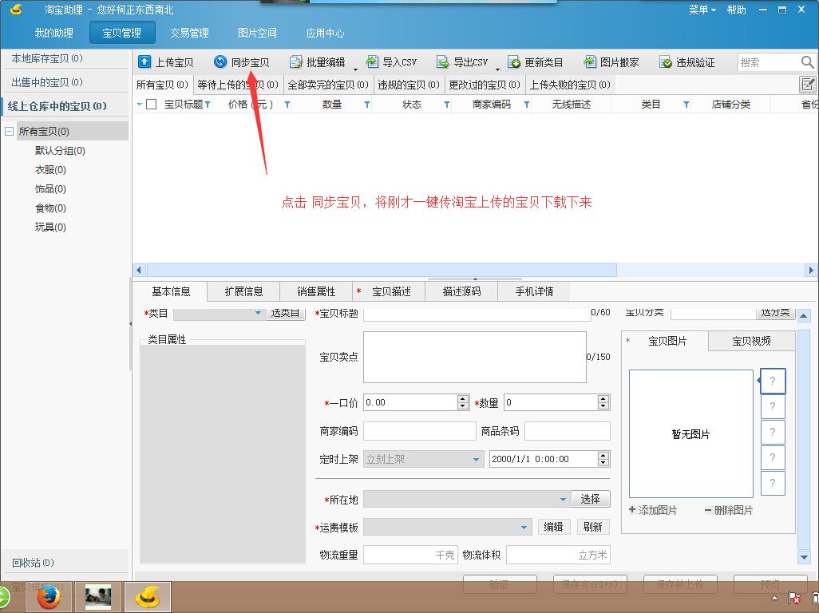This screenshot has height=613, width=819.
Task: Open the 定时上架 schedule dropdown
Action: pyautogui.click(x=477, y=459)
